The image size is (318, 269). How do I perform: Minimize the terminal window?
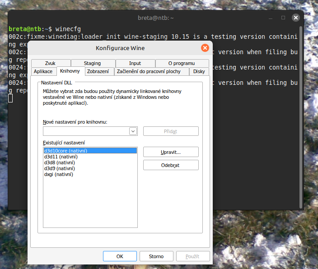[x=270, y=18]
